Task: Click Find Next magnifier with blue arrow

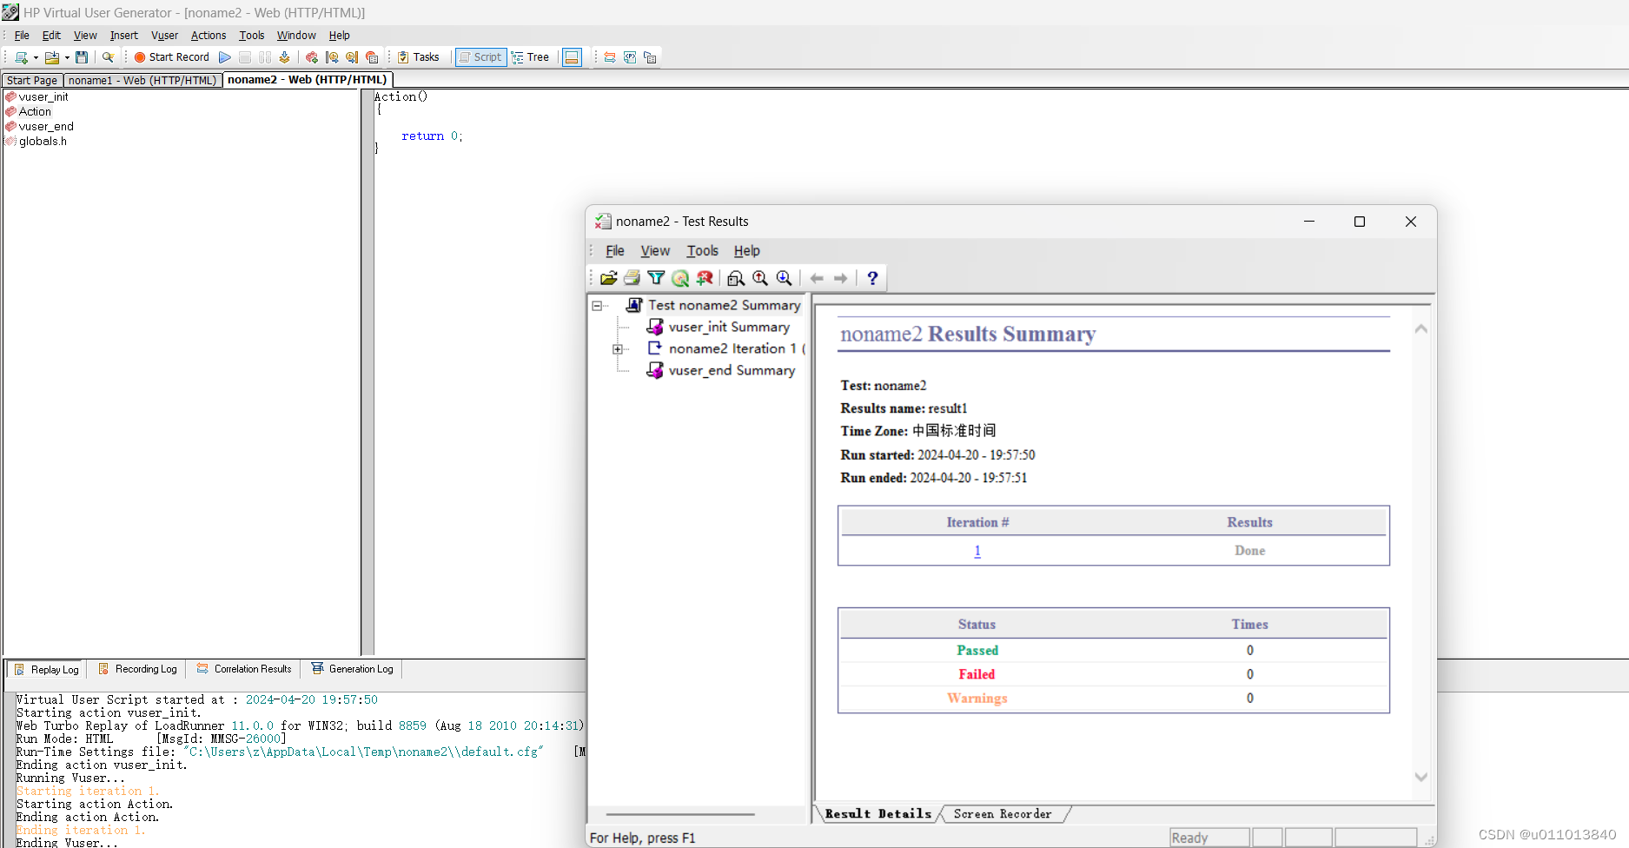Action: click(785, 278)
